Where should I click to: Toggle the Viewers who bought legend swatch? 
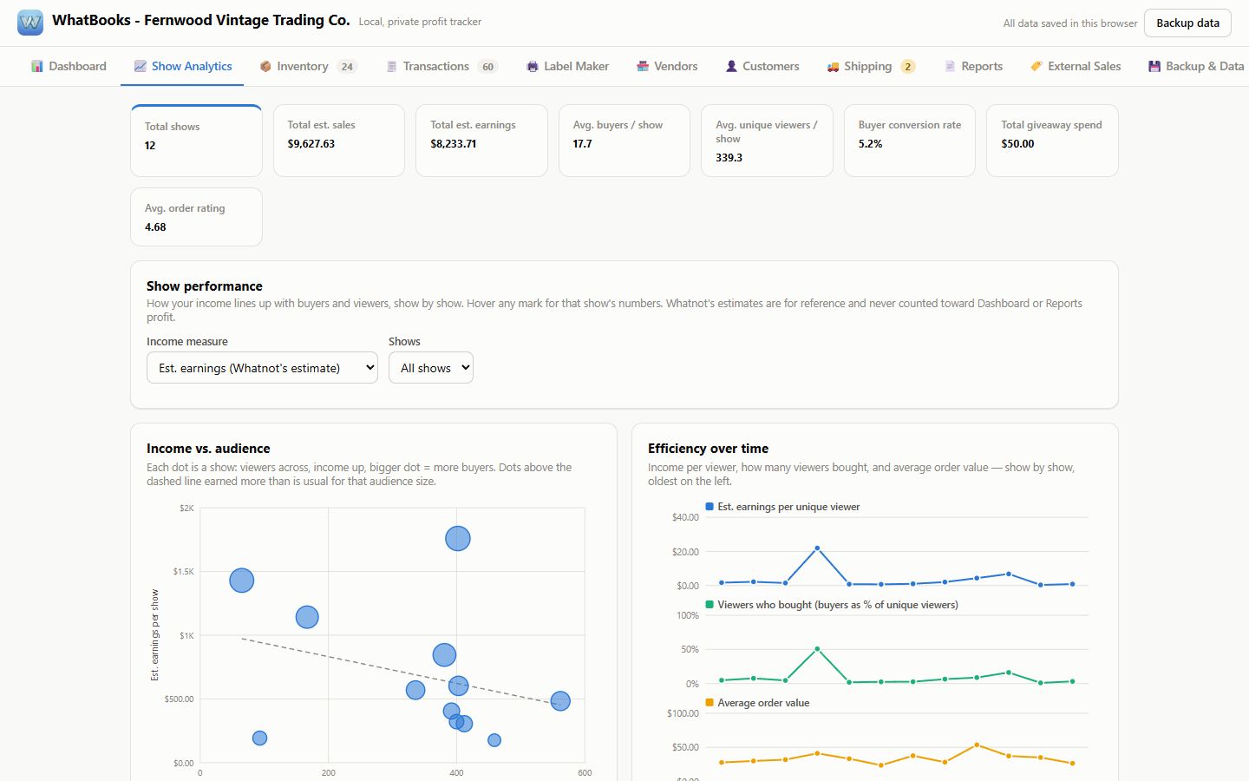710,605
